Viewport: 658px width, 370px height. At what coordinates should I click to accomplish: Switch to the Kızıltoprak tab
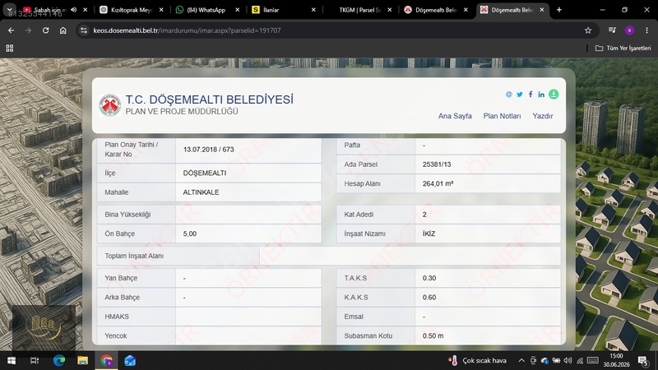pyautogui.click(x=131, y=10)
